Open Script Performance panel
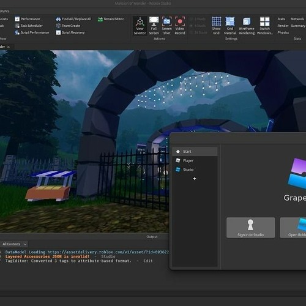The image size is (306, 306). click(x=32, y=32)
